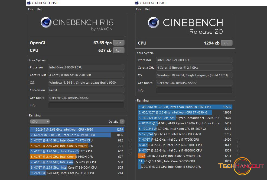Click the Cinebench R15.0 title bar icon
Screen dimensions: 267x180
click(x=29, y=3)
